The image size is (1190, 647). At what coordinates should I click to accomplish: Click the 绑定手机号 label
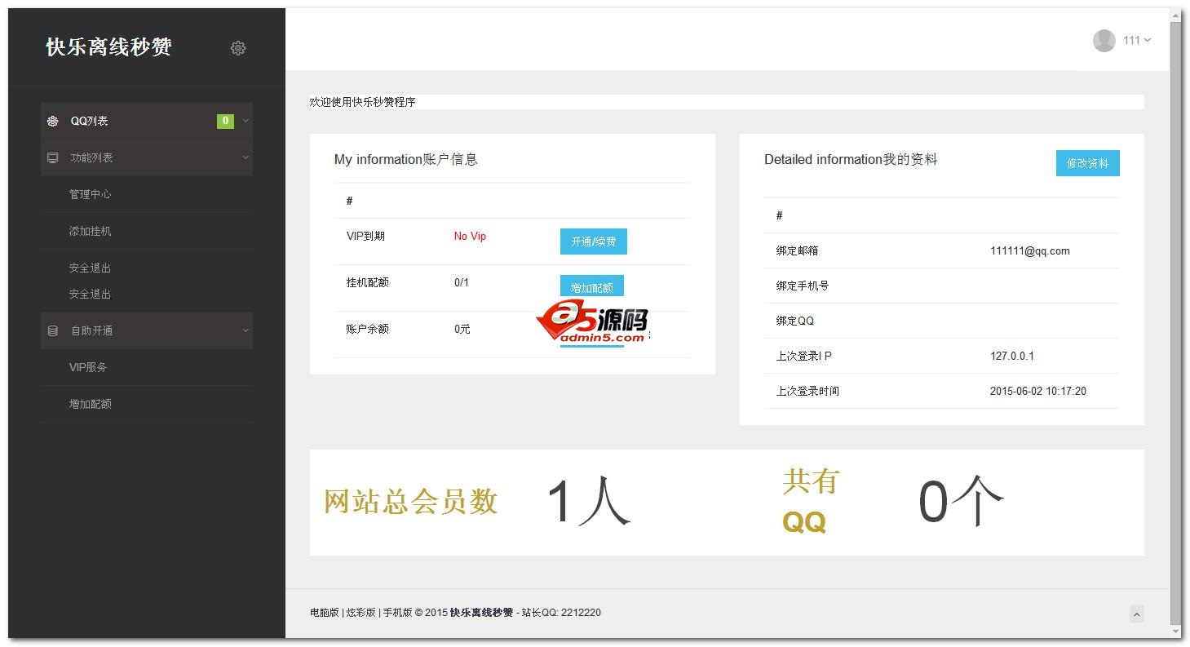pos(803,286)
